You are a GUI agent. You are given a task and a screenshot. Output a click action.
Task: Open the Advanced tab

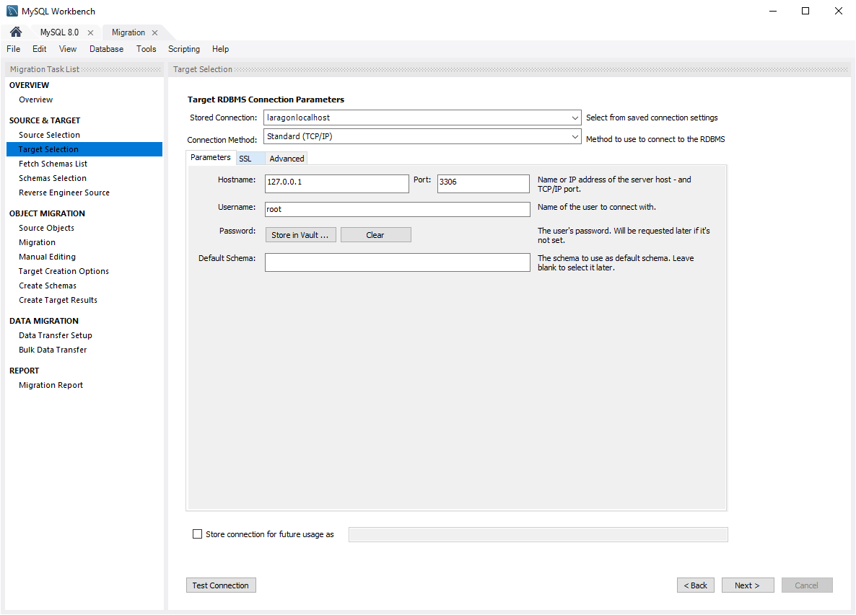(x=287, y=159)
